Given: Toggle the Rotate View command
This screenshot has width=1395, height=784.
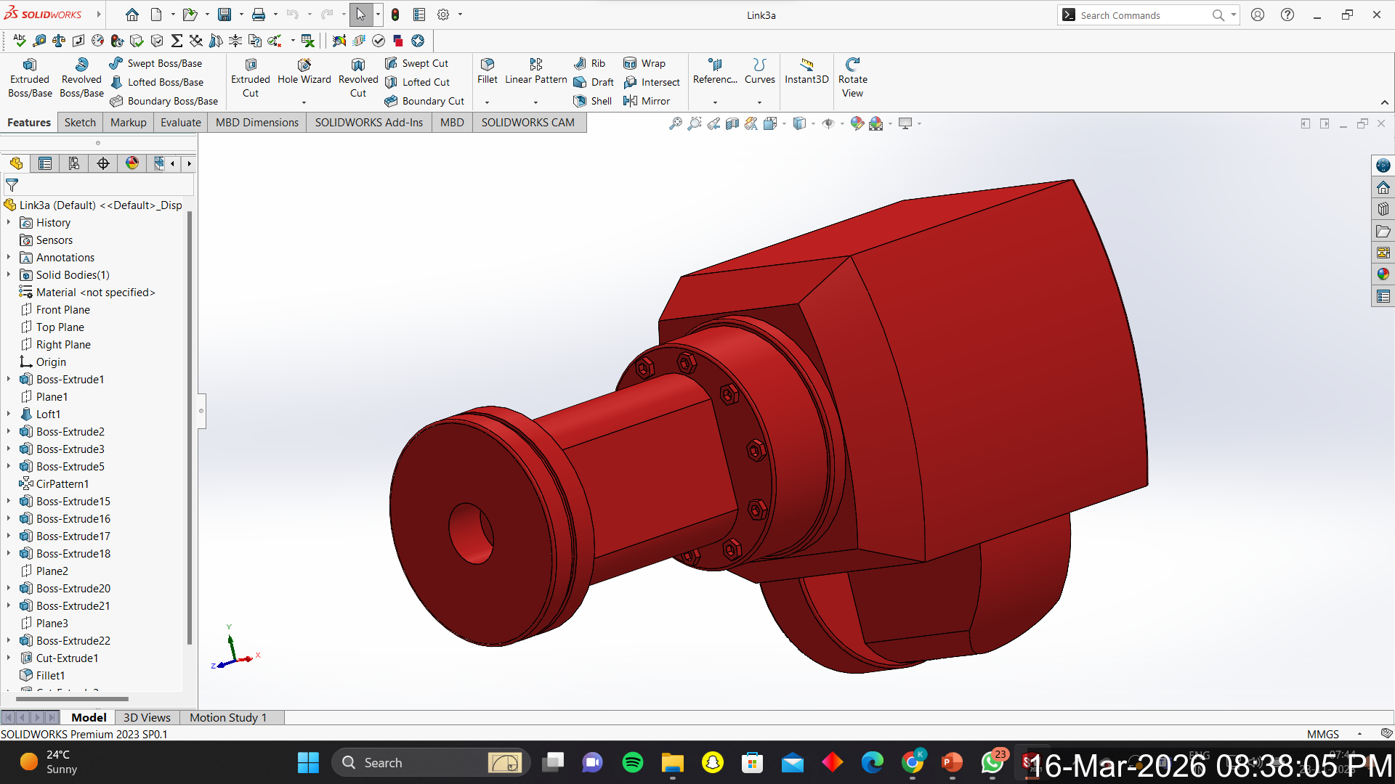Looking at the screenshot, I should 852,78.
